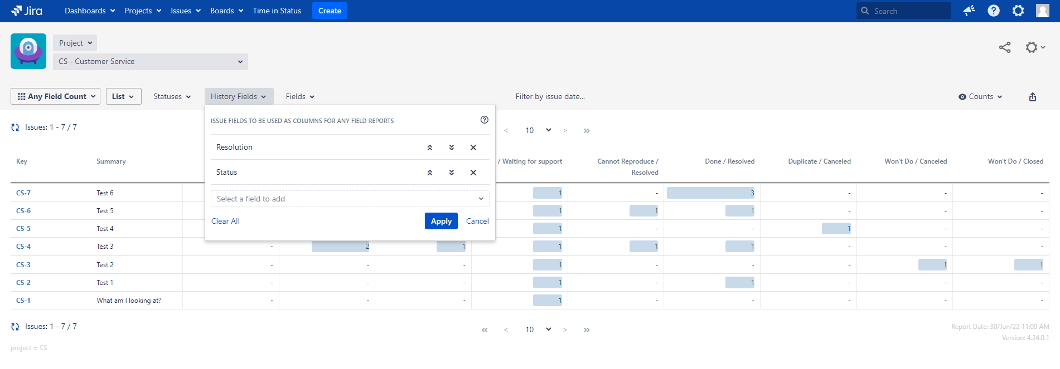Click the help icon in popup header
Image resolution: width=1060 pixels, height=369 pixels.
[484, 120]
